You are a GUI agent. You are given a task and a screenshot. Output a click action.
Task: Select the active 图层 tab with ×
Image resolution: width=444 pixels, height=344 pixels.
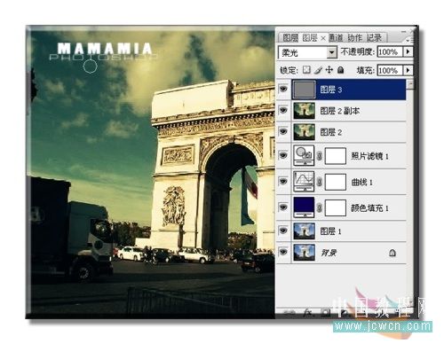click(313, 38)
